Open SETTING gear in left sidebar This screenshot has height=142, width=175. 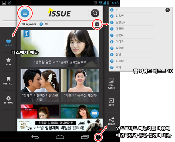9,99
